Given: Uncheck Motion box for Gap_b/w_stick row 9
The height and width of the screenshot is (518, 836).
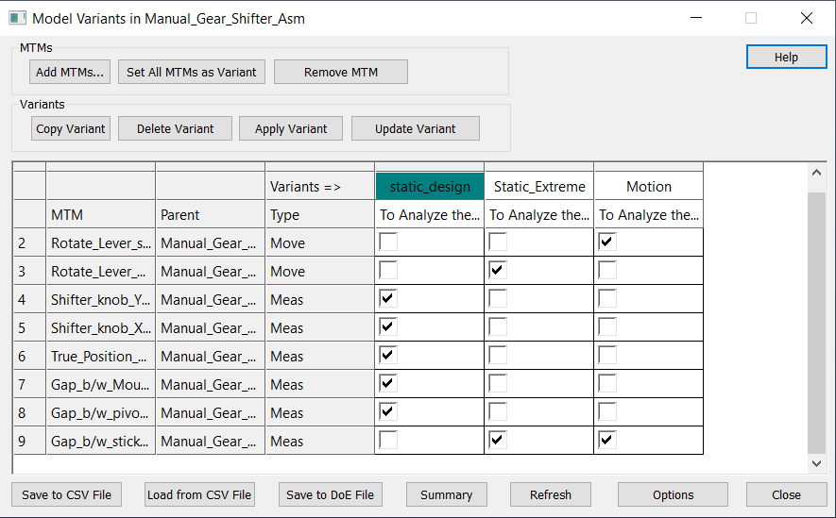Looking at the screenshot, I should pyautogui.click(x=607, y=441).
